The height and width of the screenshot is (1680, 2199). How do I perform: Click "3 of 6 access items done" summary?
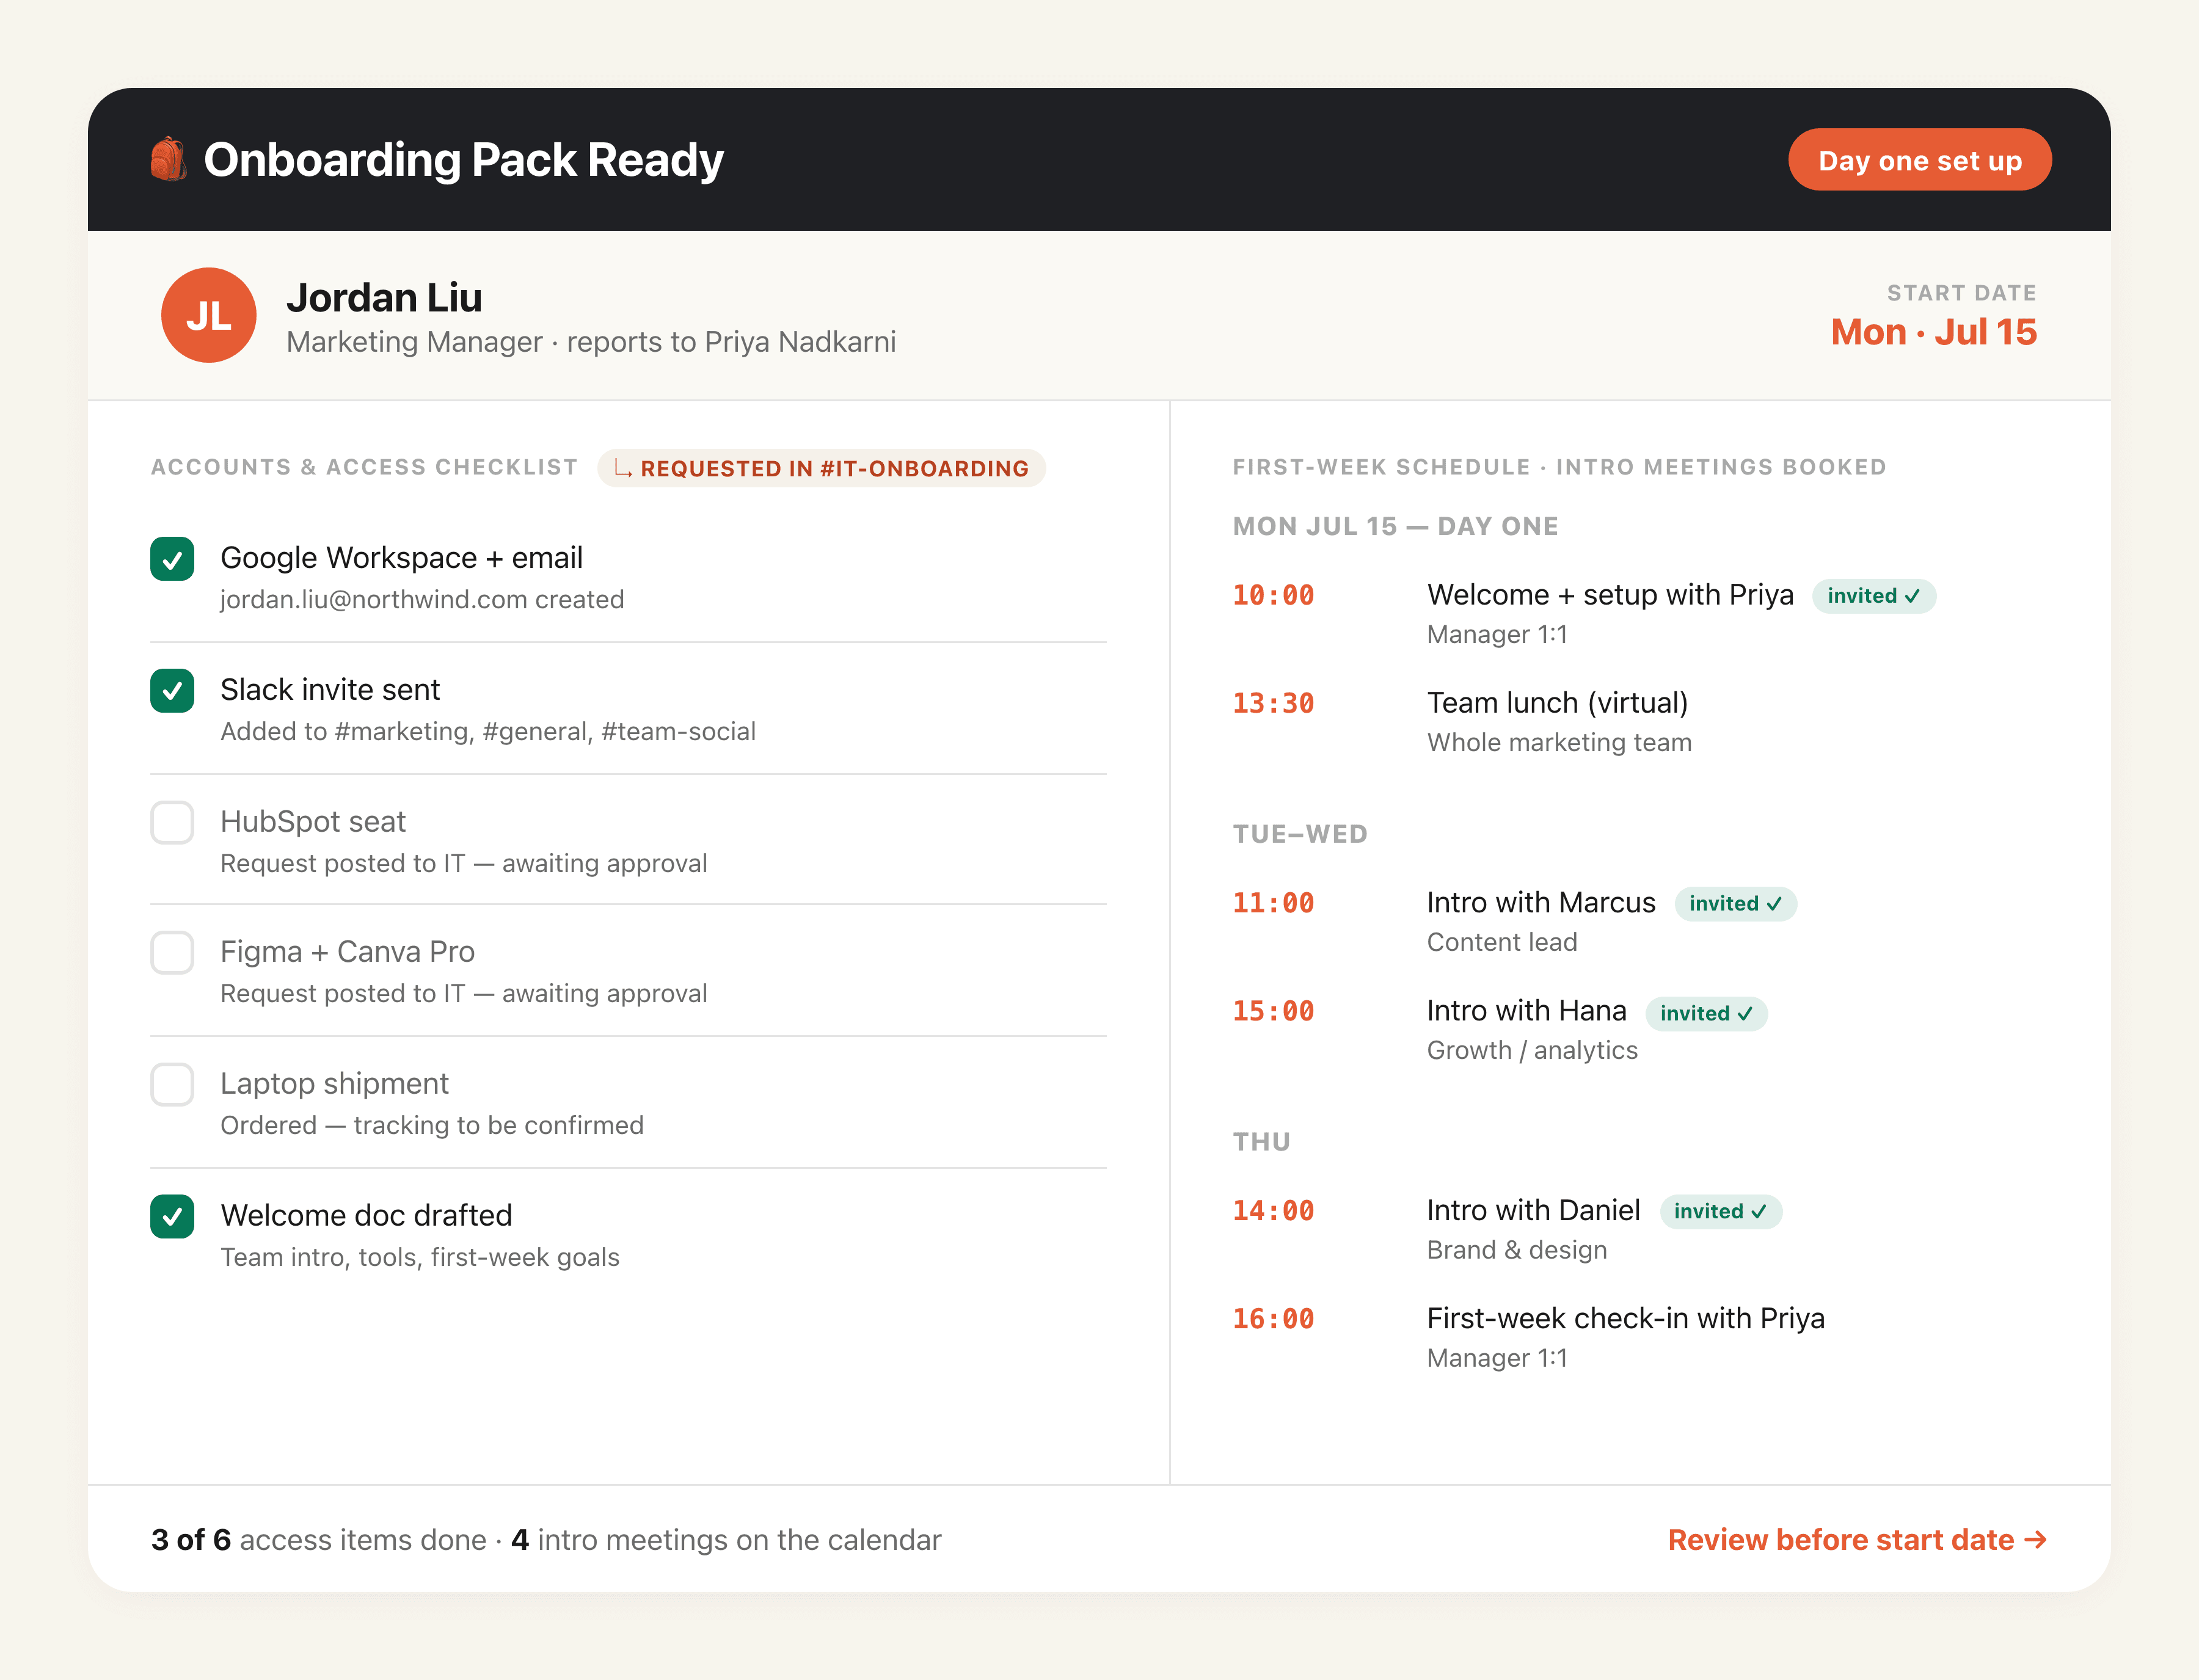point(319,1539)
